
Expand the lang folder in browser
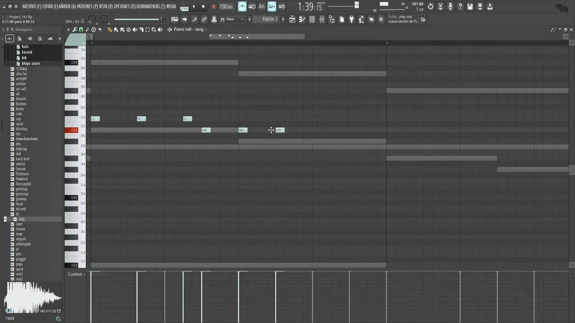(5, 219)
